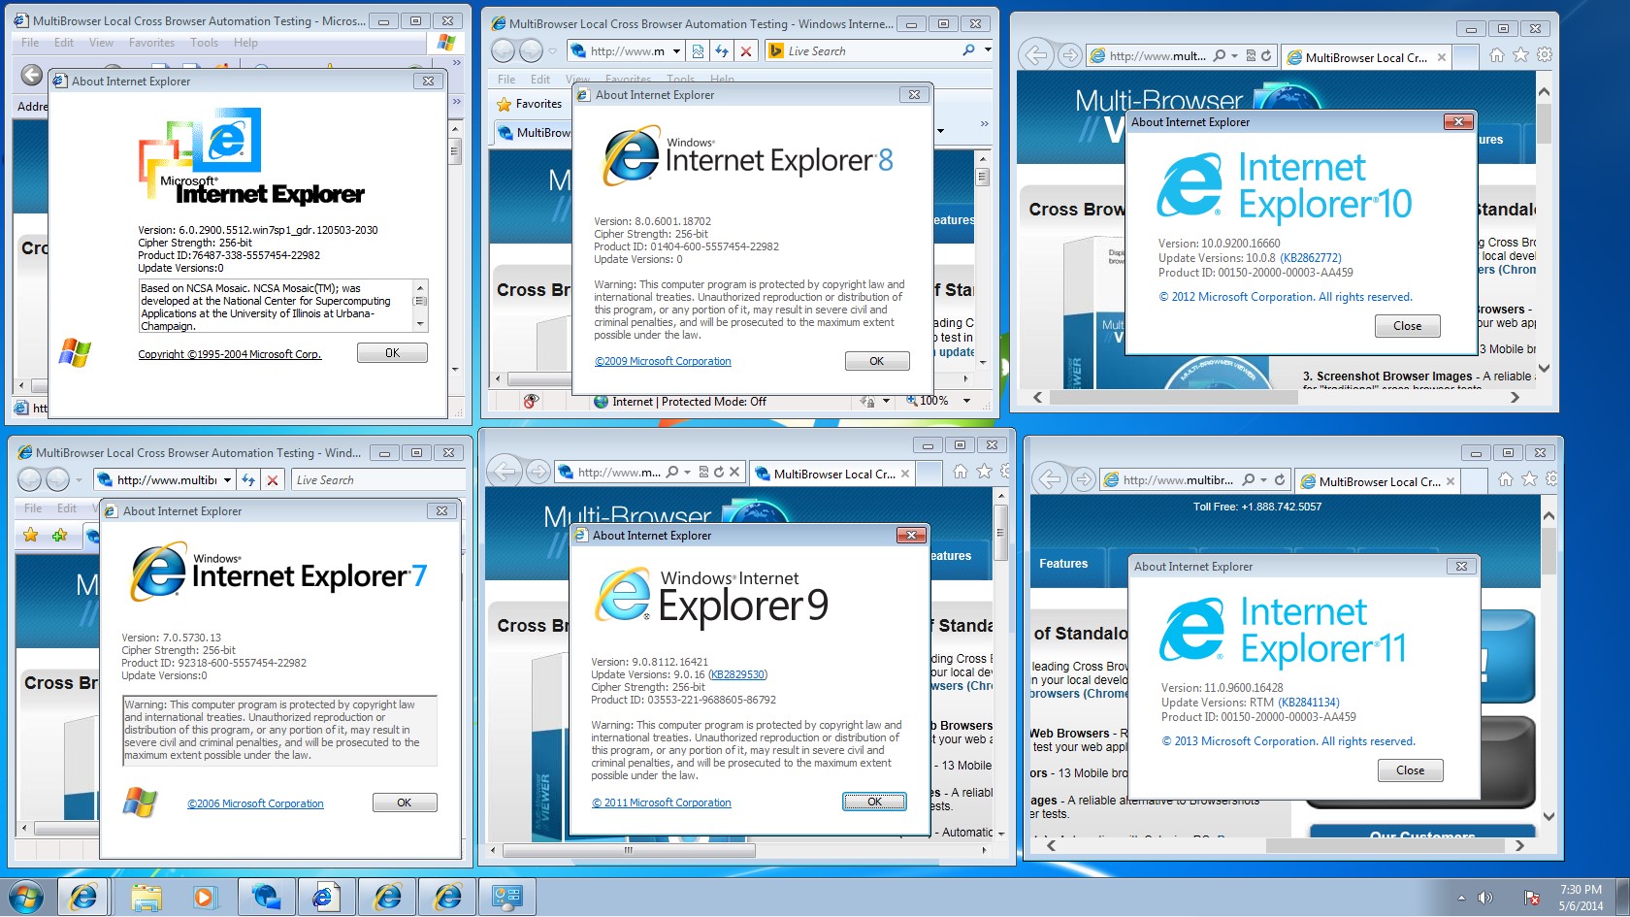Click the KB2829530 update link in IE9 dialog

click(x=739, y=673)
